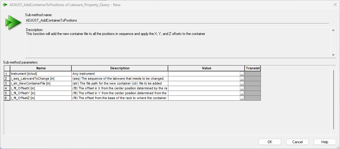340x149 pixels.
Task: Open the i_flt_OffsetY value dropdown
Action: coord(242,93)
